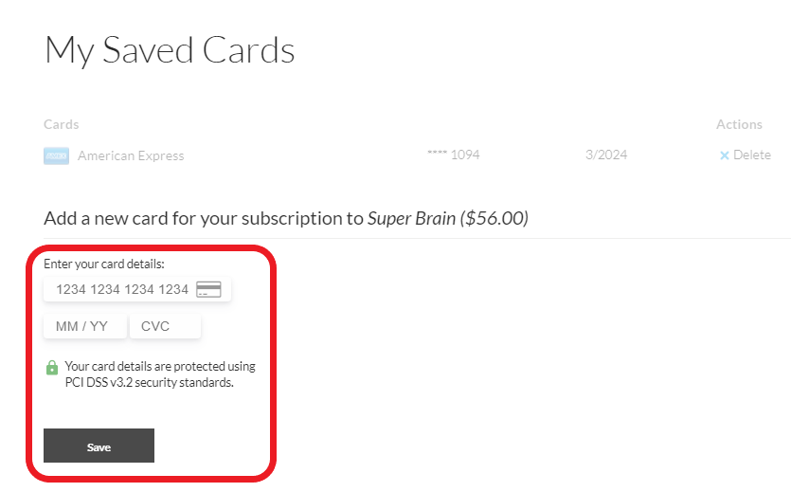This screenshot has width=791, height=492.
Task: Click the 'Add a new card' heading text
Action: click(x=204, y=218)
